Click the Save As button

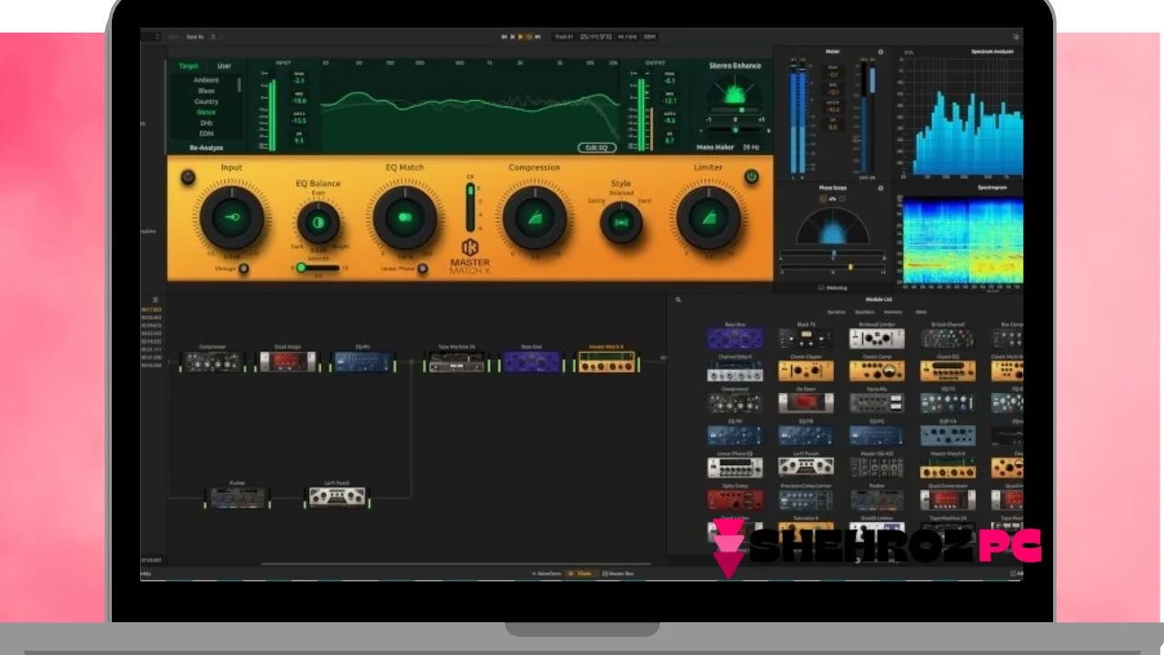(x=196, y=36)
